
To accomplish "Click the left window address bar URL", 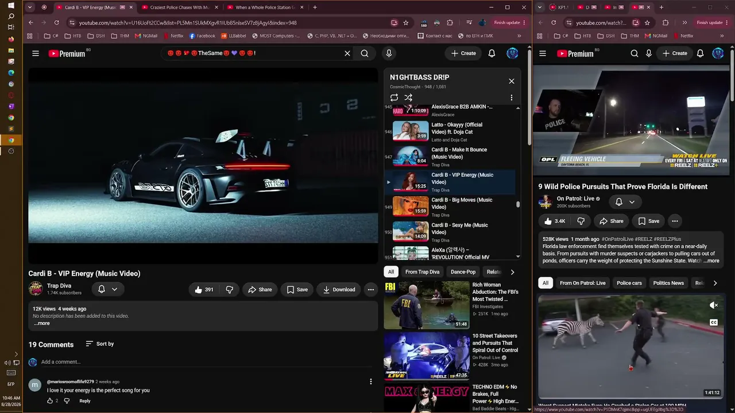I will tap(188, 23).
